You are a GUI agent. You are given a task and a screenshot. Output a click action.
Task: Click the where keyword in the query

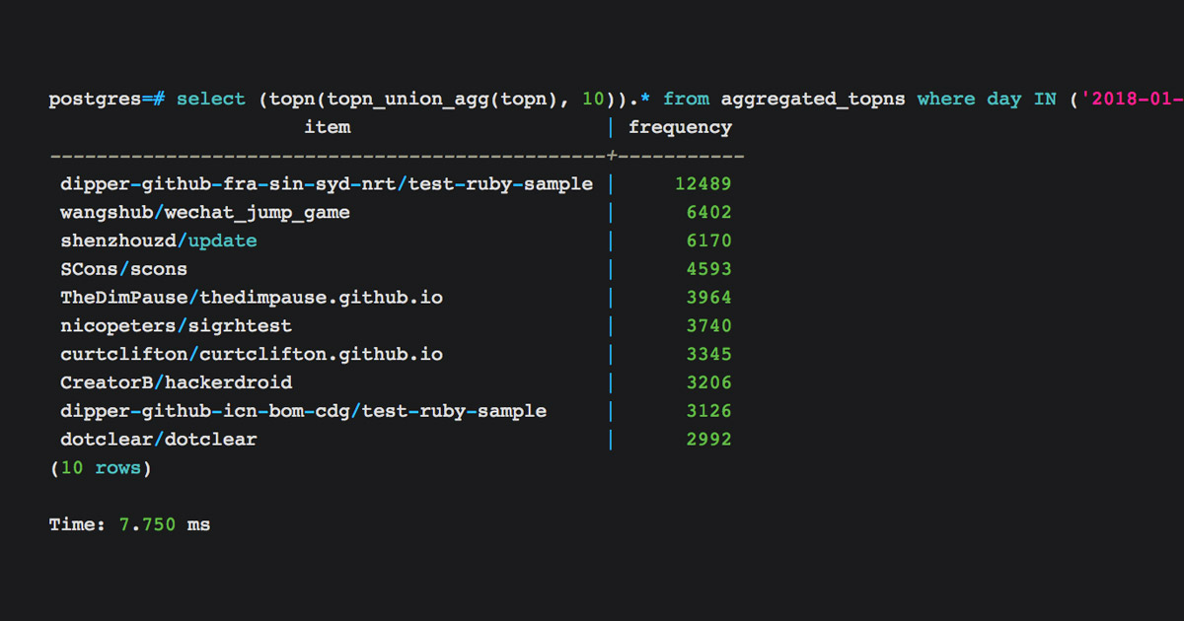click(946, 100)
